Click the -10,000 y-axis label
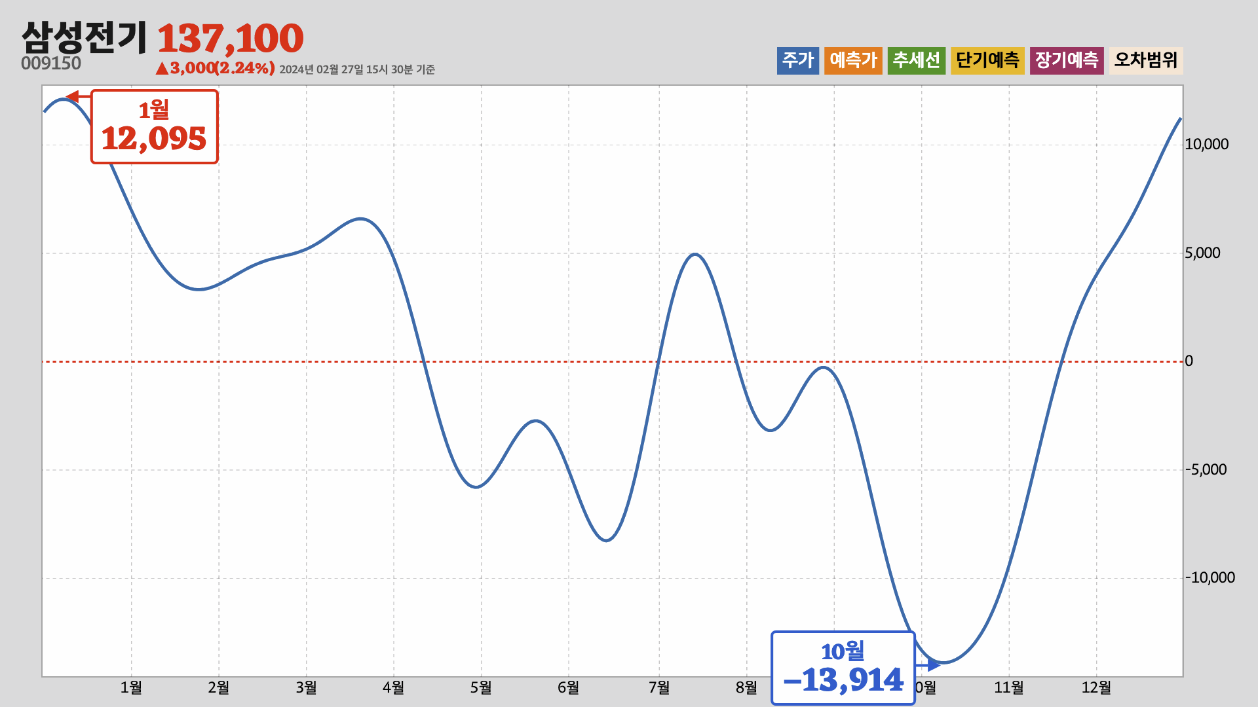The height and width of the screenshot is (707, 1258). [x=1210, y=577]
